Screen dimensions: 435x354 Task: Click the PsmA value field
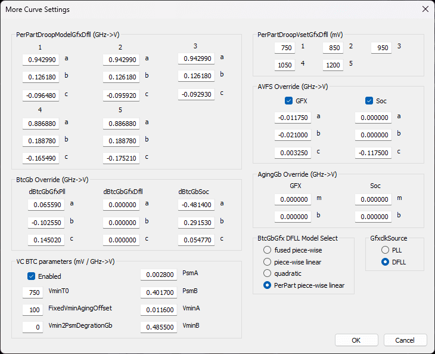[x=159, y=275]
